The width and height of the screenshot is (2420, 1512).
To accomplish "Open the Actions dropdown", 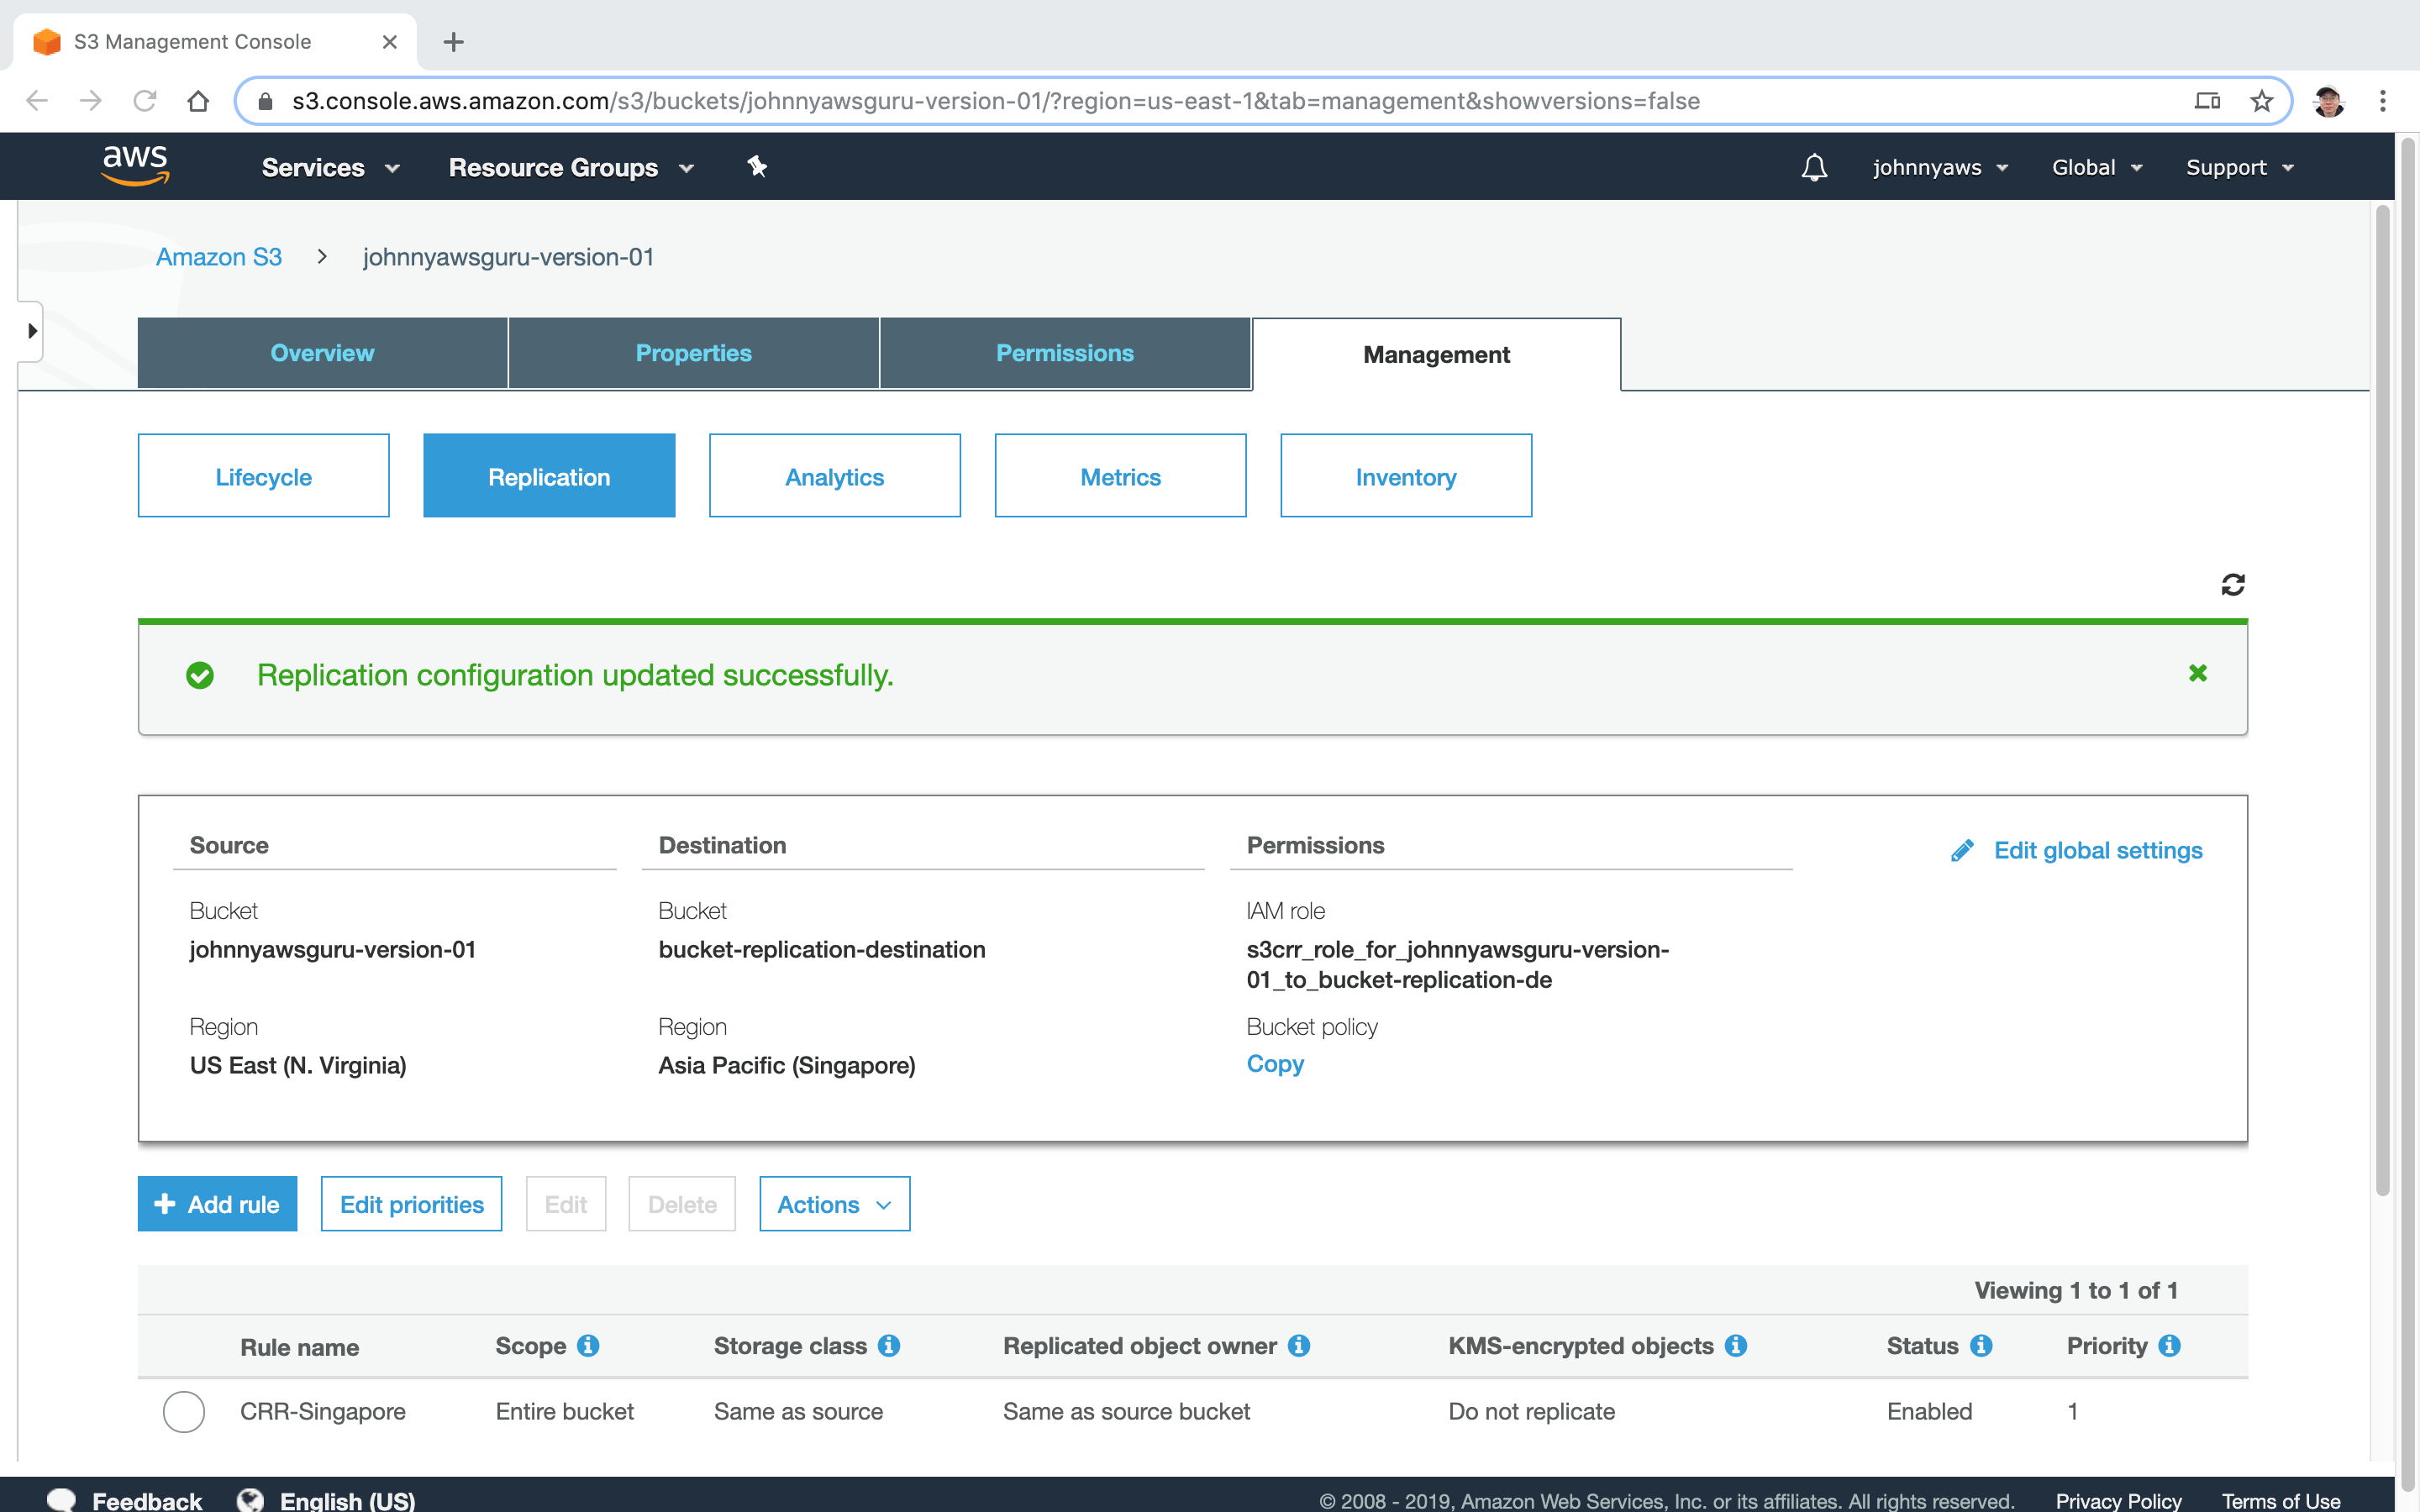I will [x=834, y=1204].
